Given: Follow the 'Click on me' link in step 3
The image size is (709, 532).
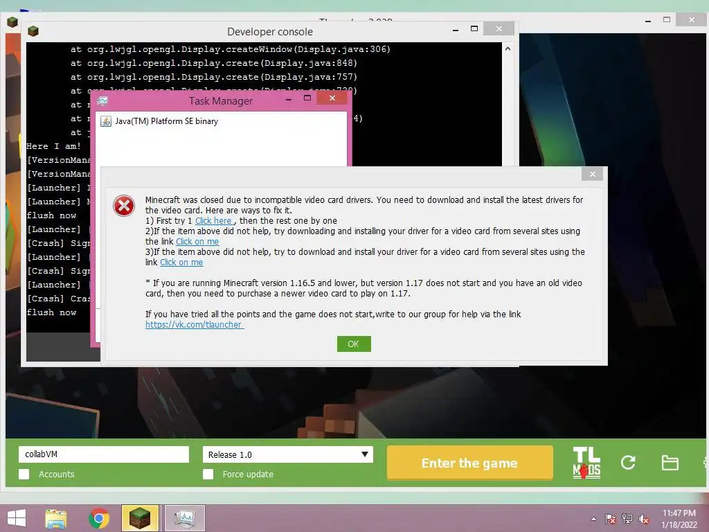Looking at the screenshot, I should pyautogui.click(x=181, y=263).
